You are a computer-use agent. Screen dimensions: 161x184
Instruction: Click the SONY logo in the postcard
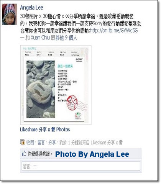(79, 59)
